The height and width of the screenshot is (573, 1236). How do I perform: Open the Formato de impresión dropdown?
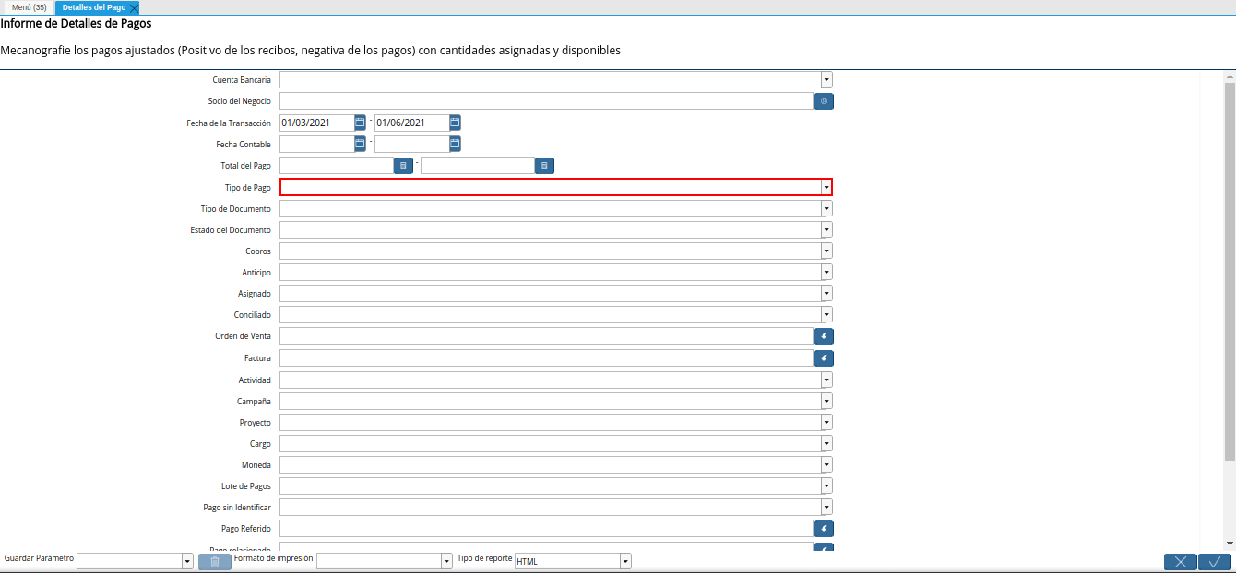click(446, 562)
